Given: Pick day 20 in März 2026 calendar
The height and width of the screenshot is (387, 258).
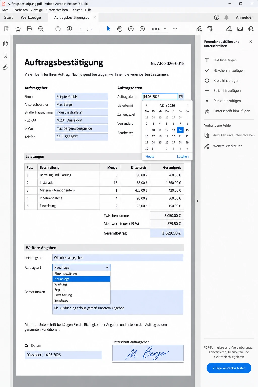Looking at the screenshot, I should [174, 136].
